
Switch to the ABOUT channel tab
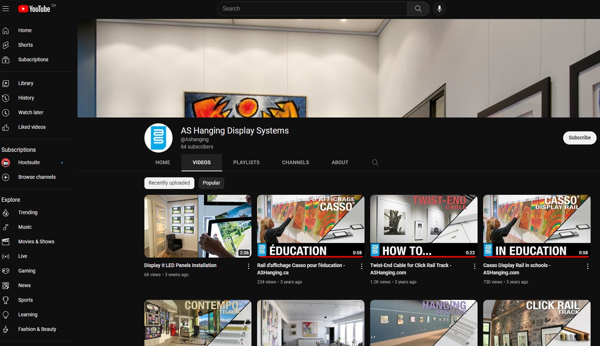pyautogui.click(x=340, y=163)
